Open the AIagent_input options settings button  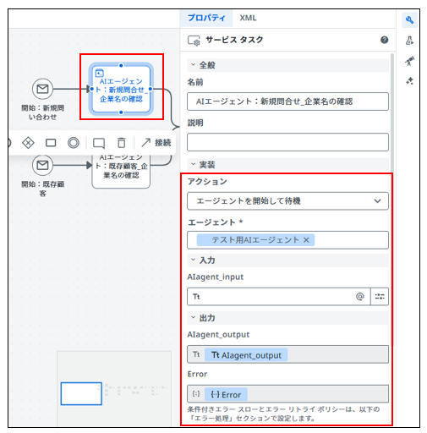click(380, 296)
